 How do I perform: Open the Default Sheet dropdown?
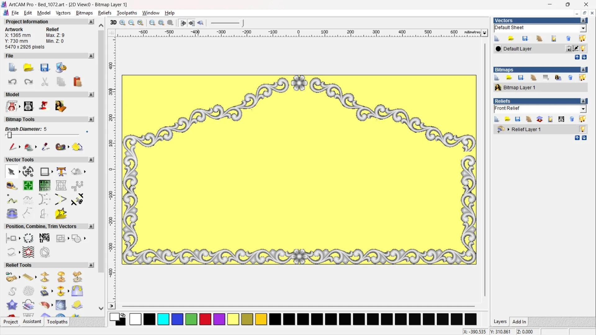click(583, 28)
